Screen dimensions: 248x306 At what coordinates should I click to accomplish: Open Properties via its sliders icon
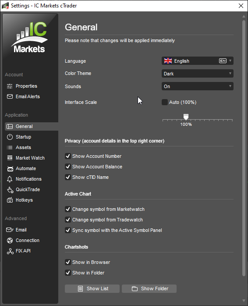pyautogui.click(x=10, y=86)
